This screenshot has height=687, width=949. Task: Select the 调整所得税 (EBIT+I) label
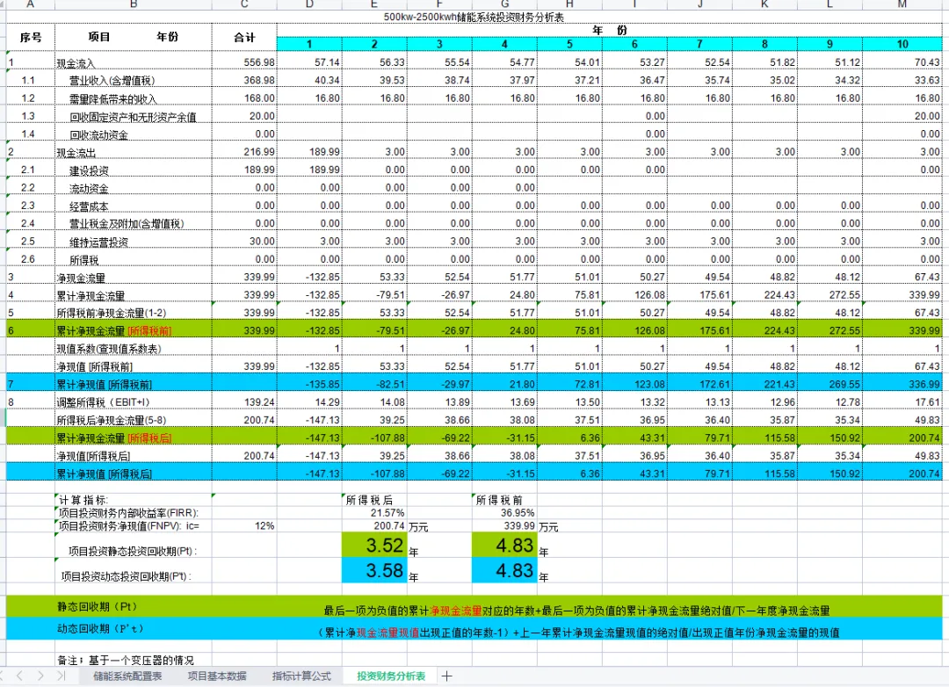(103, 401)
